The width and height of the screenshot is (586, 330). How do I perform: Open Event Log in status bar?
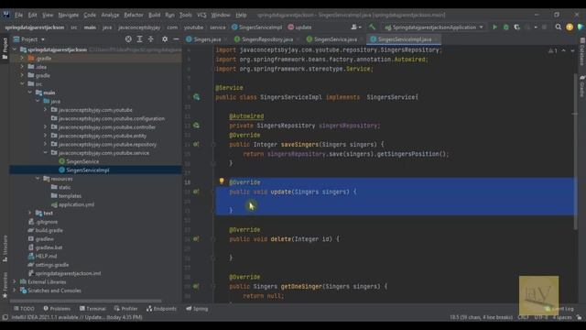click(x=559, y=309)
